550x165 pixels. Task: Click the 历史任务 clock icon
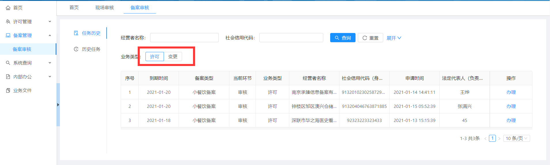pyautogui.click(x=76, y=49)
